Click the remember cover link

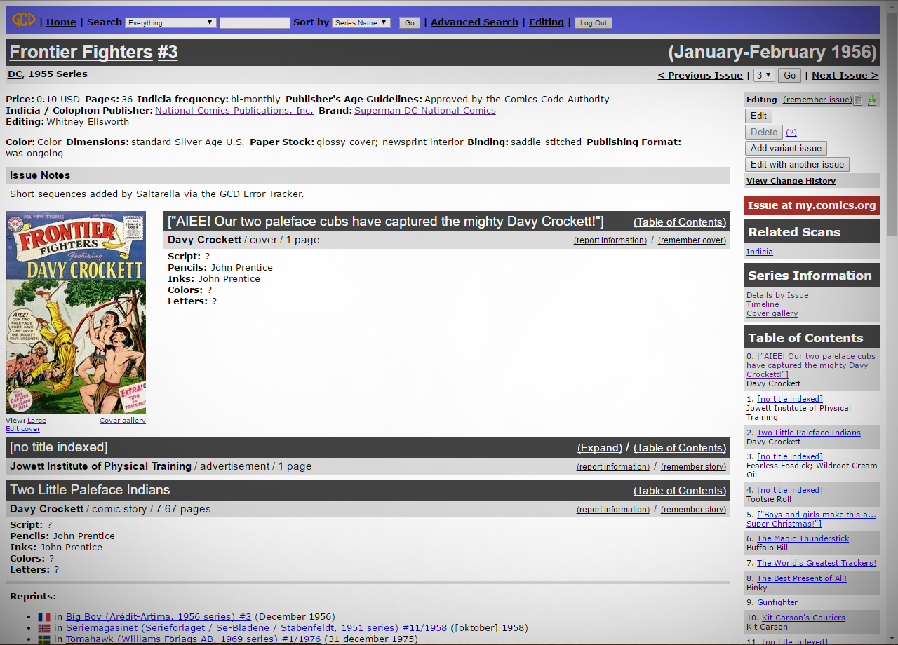tap(692, 240)
